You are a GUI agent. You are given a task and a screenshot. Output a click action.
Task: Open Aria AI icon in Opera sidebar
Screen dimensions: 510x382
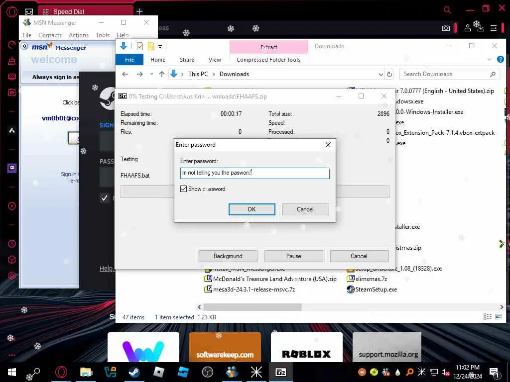pyautogui.click(x=12, y=131)
